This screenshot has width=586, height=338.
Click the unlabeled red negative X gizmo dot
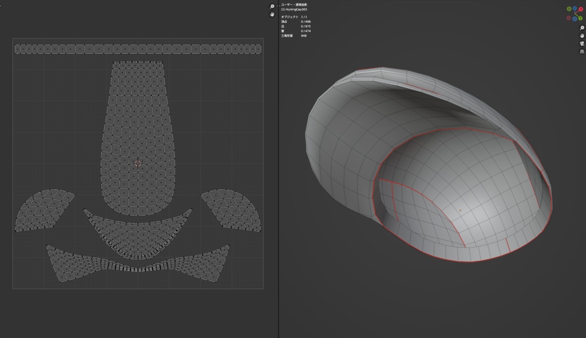tap(568, 18)
